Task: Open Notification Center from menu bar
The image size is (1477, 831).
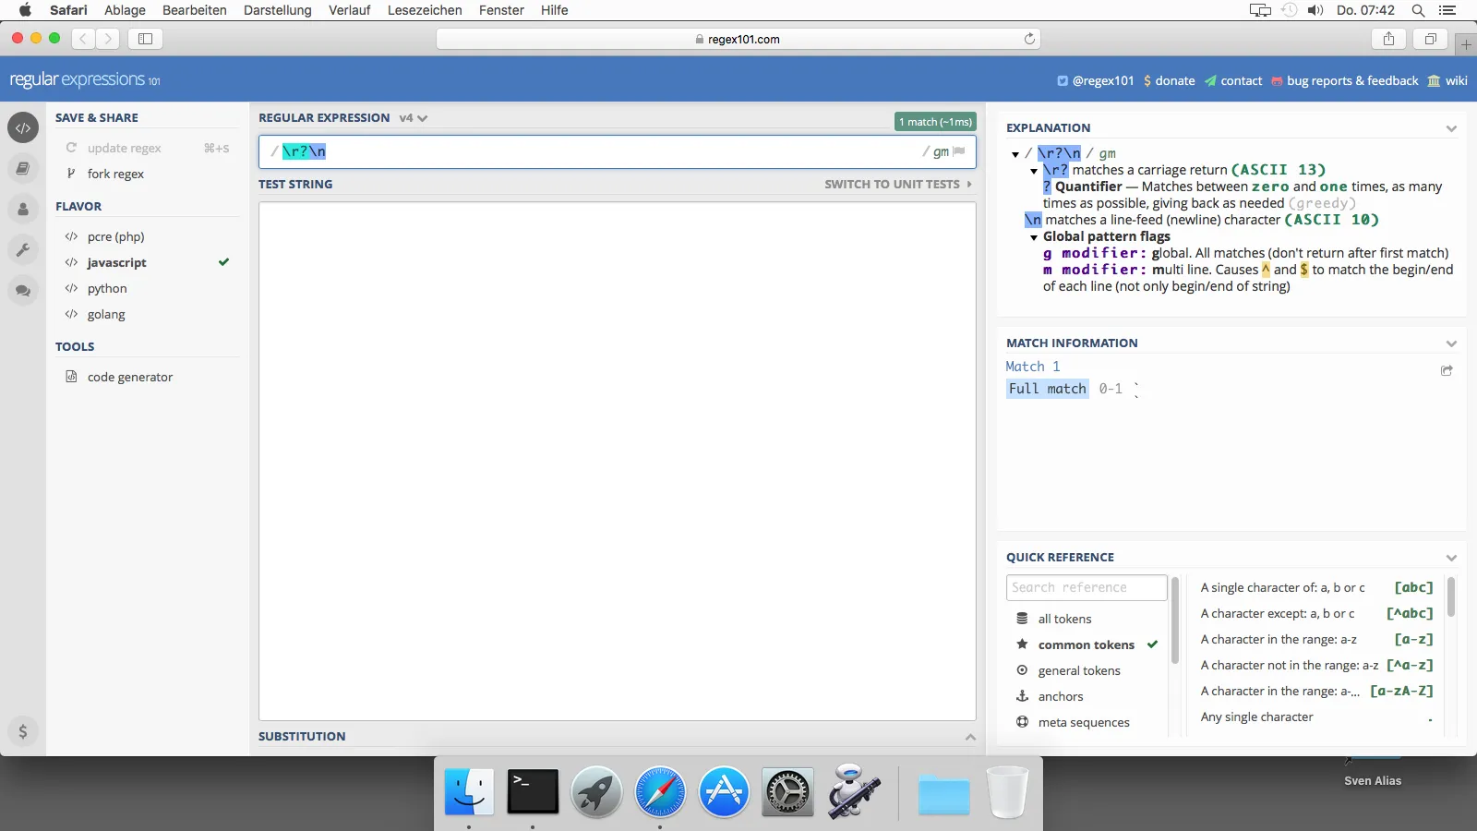Action: (1447, 10)
